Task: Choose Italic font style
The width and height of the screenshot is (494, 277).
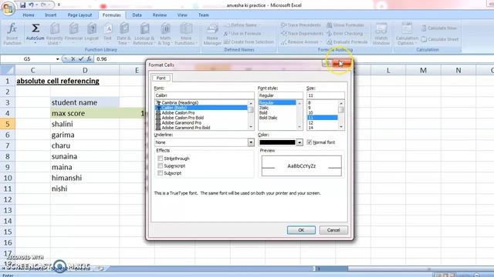Action: point(264,108)
